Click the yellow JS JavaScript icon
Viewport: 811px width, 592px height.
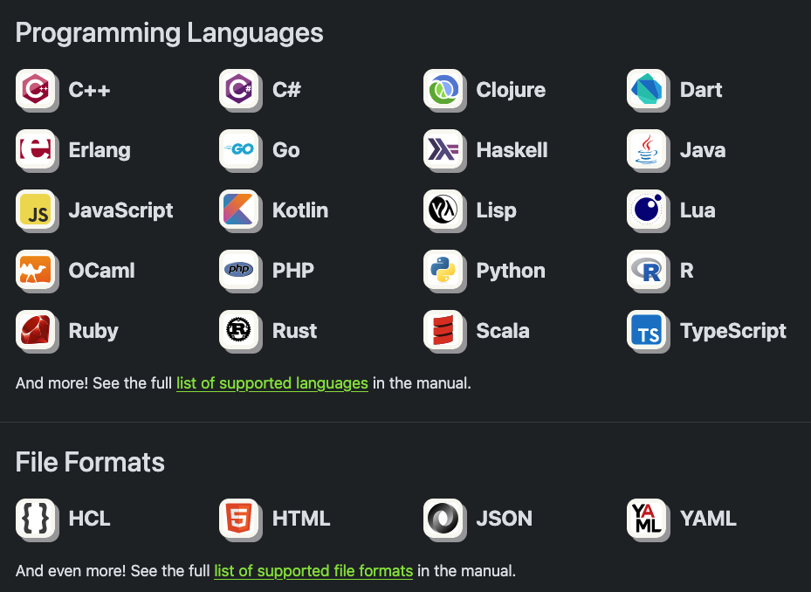[x=36, y=210]
